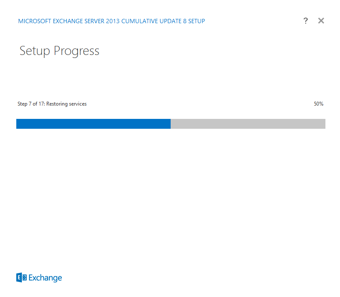
Task: Click the blue Exchange logo icon
Action: point(21,277)
